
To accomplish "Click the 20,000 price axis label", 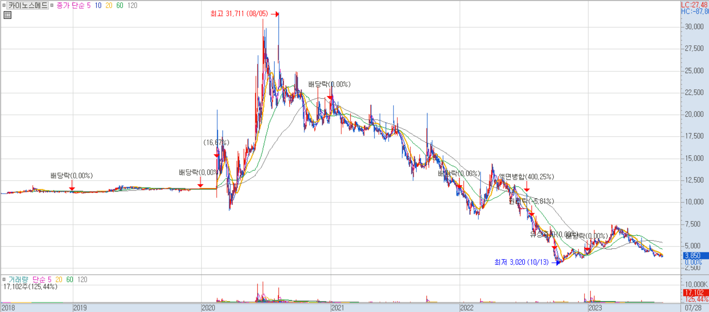I will (x=694, y=114).
